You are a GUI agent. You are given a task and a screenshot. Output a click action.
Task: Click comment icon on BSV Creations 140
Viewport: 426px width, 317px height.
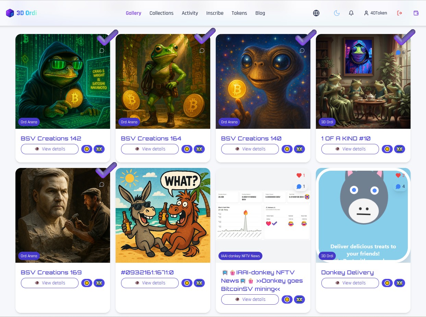click(302, 50)
